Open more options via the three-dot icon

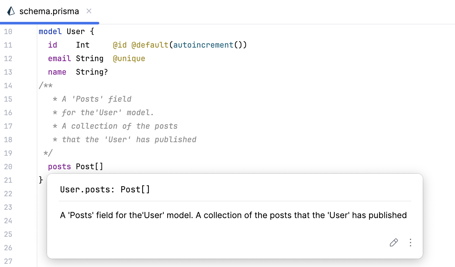point(410,243)
